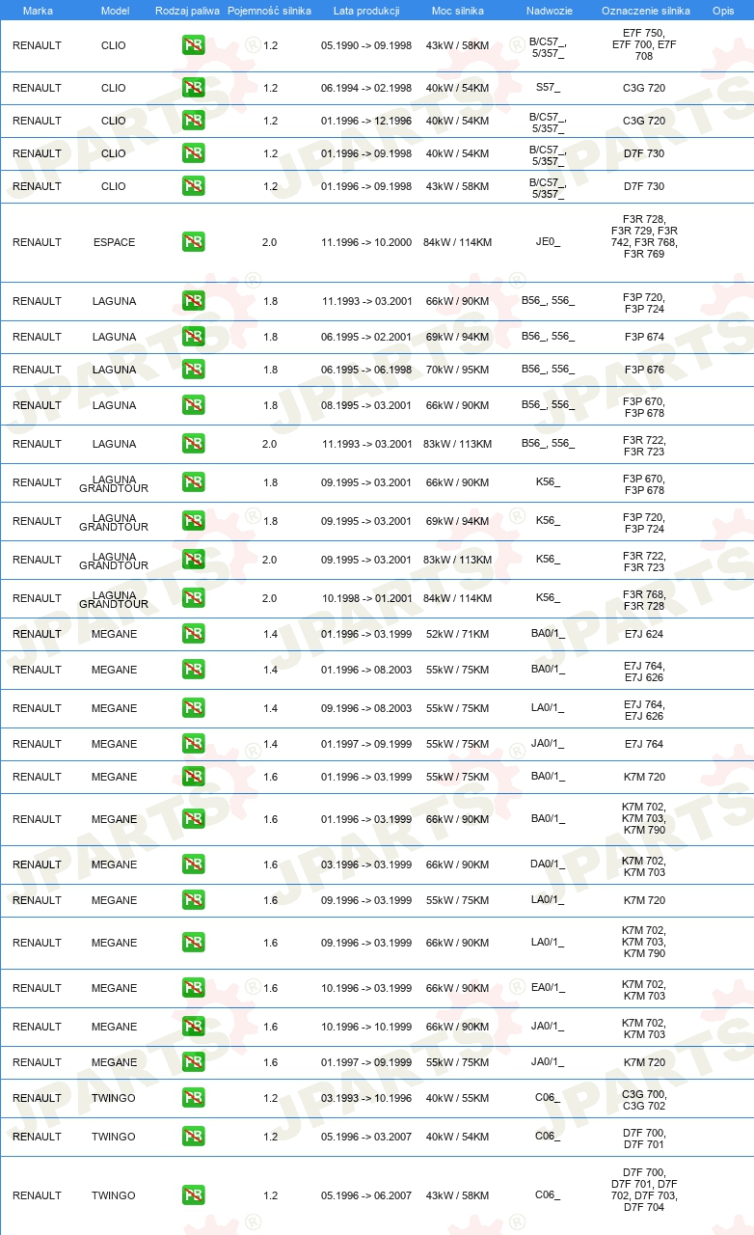This screenshot has height=1235, width=754.
Task: Click the Pojemność silnika column header
Action: coord(269,10)
